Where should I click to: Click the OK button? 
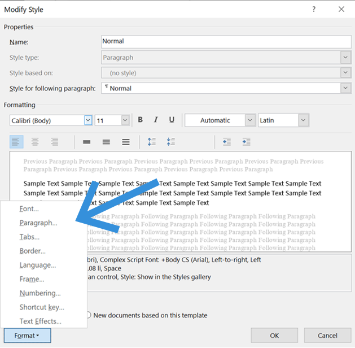click(x=274, y=336)
